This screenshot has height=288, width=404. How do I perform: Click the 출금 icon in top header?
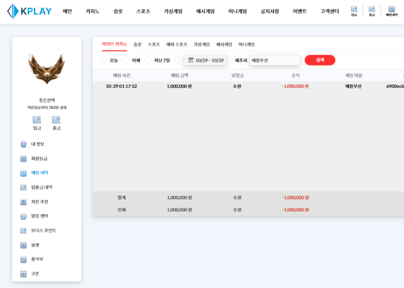(372, 11)
